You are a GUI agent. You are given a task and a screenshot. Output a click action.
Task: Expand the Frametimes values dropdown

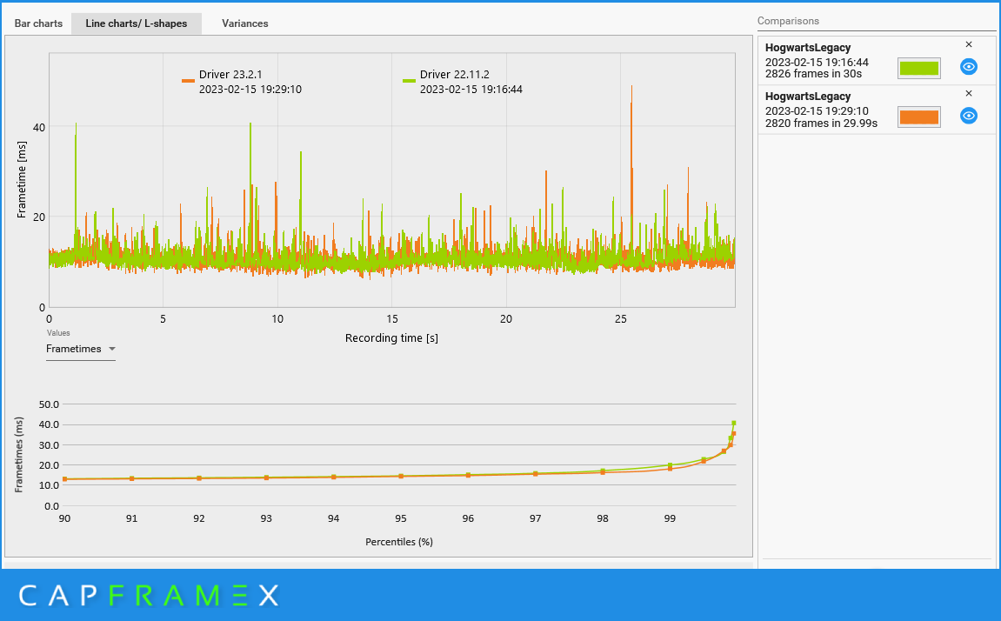click(x=80, y=349)
